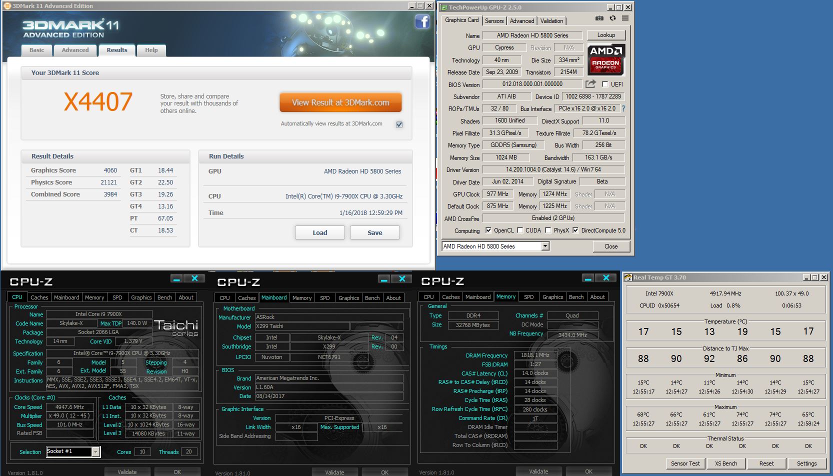
Task: Click the GPU-Z refresh icon
Action: point(612,18)
